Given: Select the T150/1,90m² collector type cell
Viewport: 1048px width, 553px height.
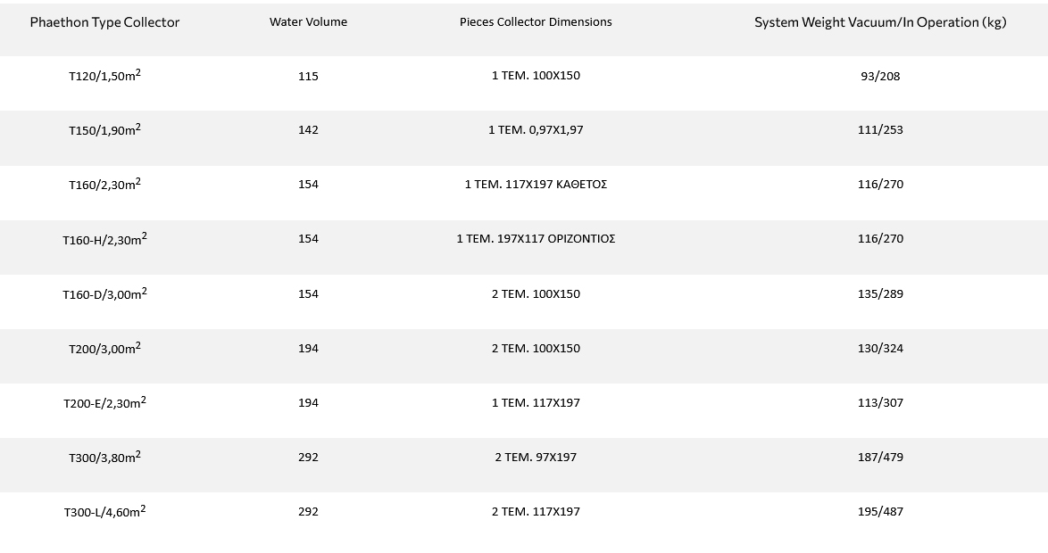Looking at the screenshot, I should pos(104,130).
